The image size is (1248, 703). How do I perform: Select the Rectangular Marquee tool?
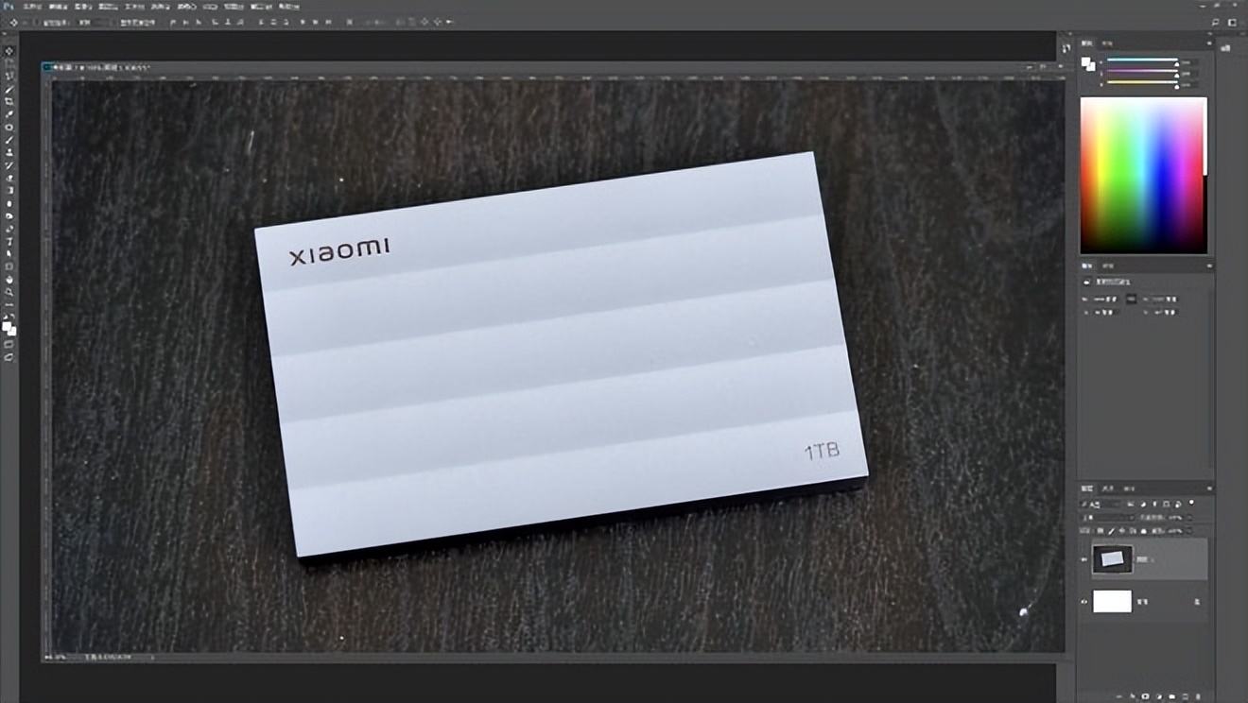9,63
